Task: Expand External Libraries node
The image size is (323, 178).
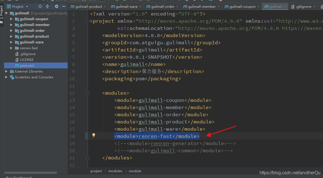Action: point(6,71)
